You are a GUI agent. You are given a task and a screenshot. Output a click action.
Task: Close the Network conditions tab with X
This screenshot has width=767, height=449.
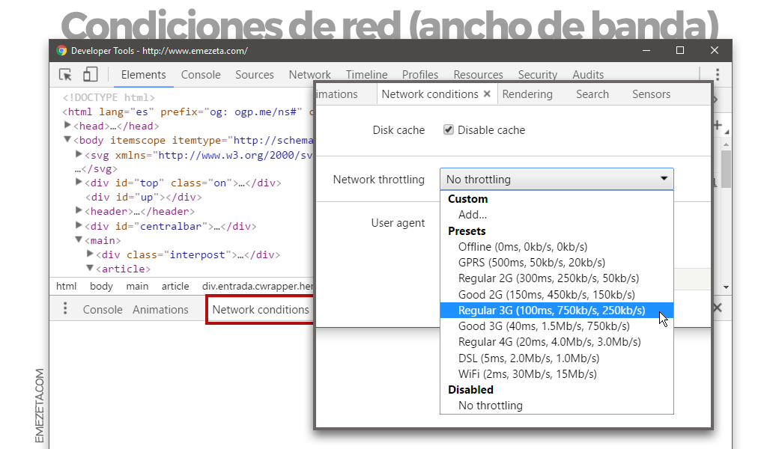[487, 94]
